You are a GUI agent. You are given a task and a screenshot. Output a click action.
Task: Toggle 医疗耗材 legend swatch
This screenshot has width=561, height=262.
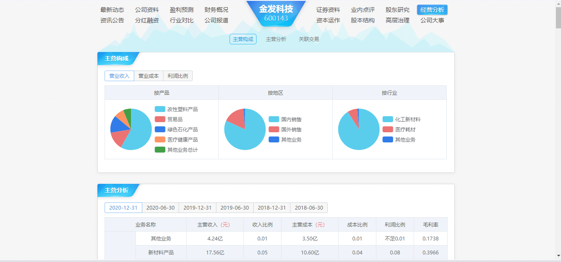click(x=388, y=129)
